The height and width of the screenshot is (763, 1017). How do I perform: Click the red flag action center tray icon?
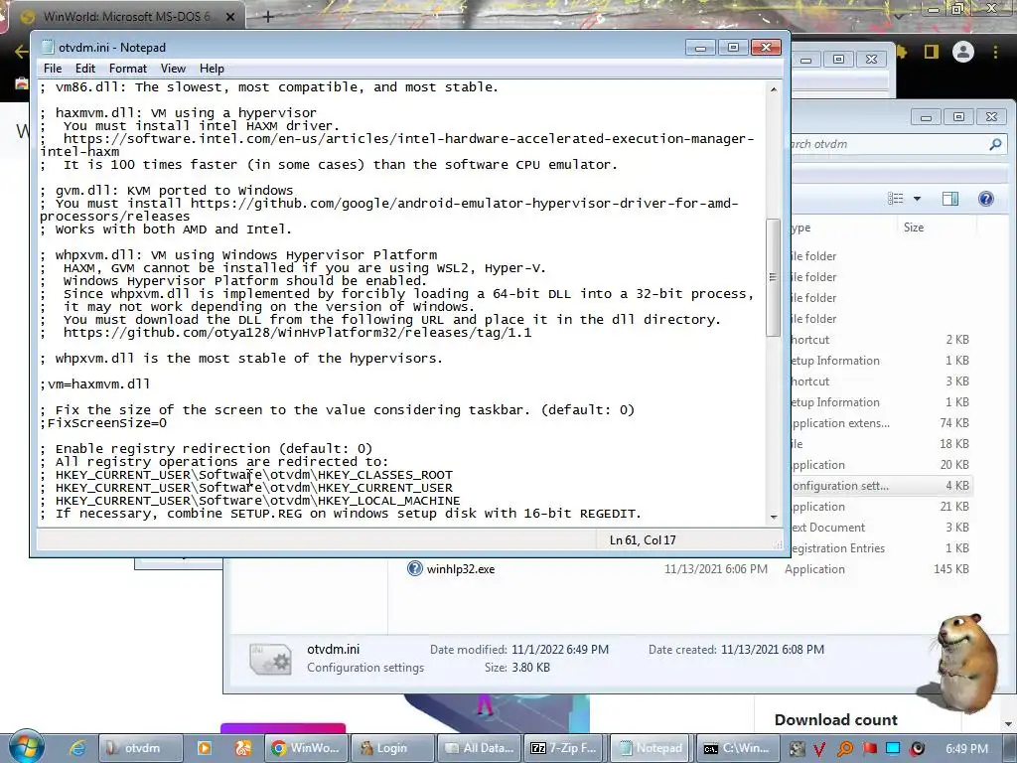[x=869, y=749]
